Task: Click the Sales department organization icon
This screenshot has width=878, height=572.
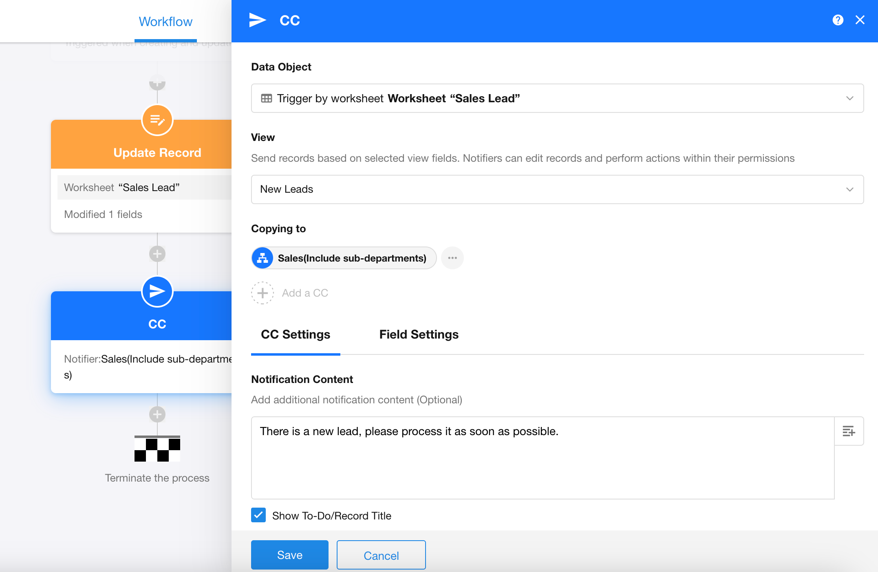Action: (263, 258)
